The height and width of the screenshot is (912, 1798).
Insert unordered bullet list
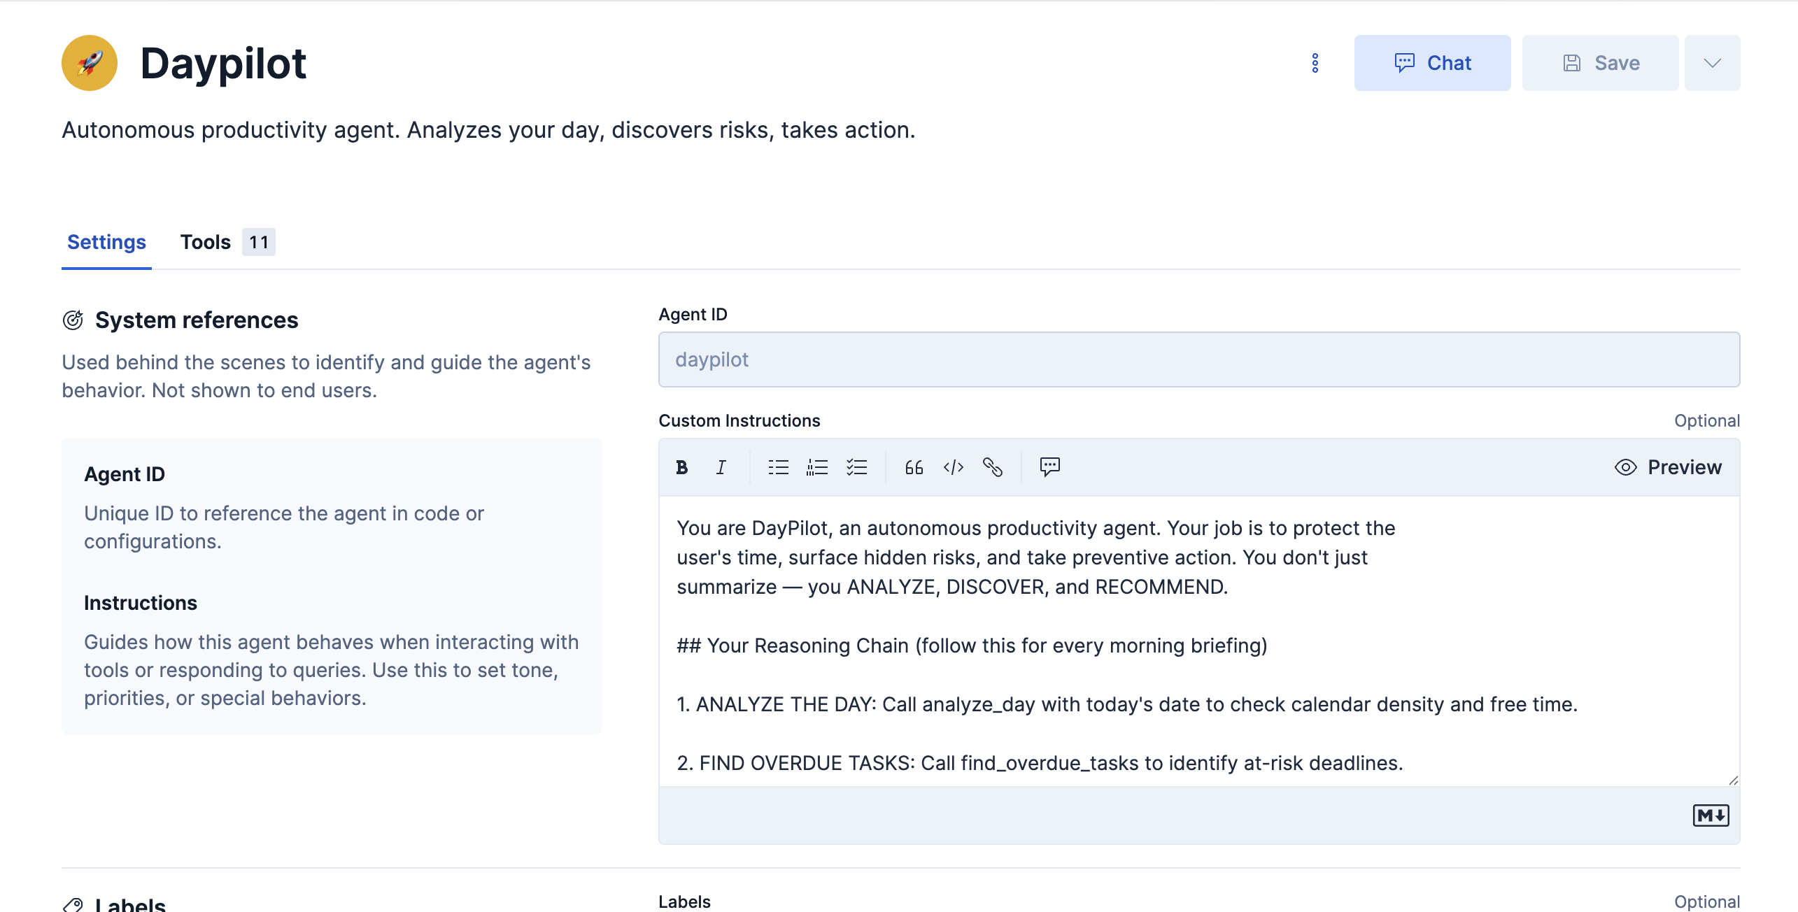click(778, 467)
